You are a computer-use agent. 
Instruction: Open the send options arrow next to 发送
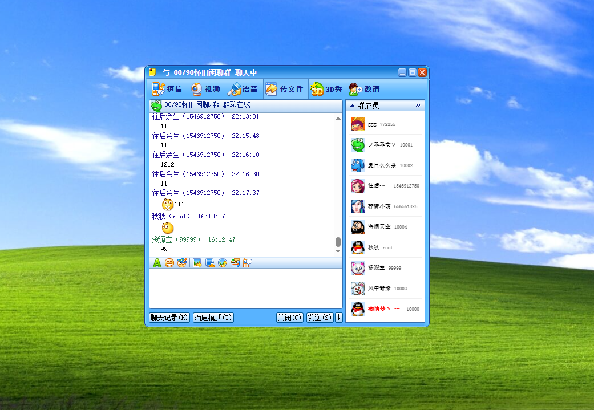pyautogui.click(x=338, y=318)
